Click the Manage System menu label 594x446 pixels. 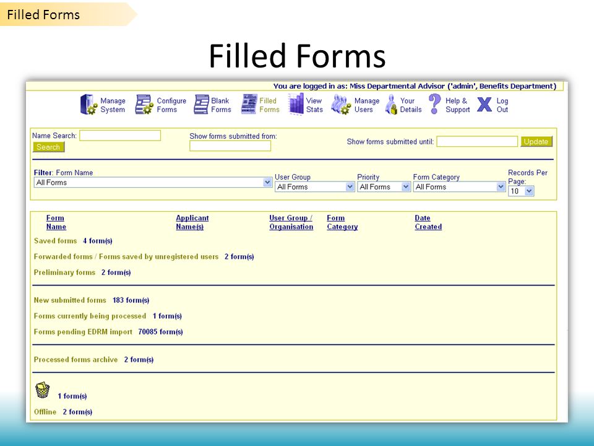point(113,105)
